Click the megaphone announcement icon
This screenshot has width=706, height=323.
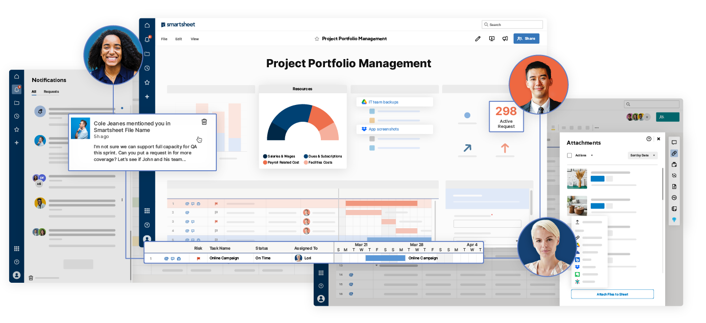coord(505,38)
